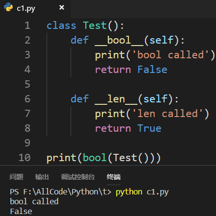Click the 'python' command in terminal

[129, 192]
